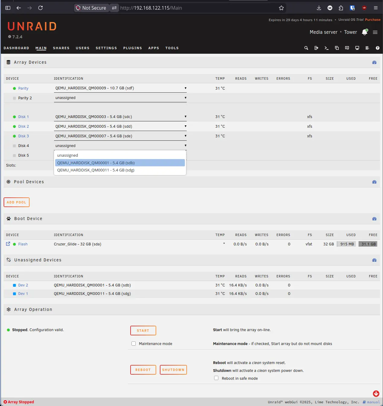Screen dimensions: 383x406
Task: Open the Tools tab
Action: [x=172, y=48]
